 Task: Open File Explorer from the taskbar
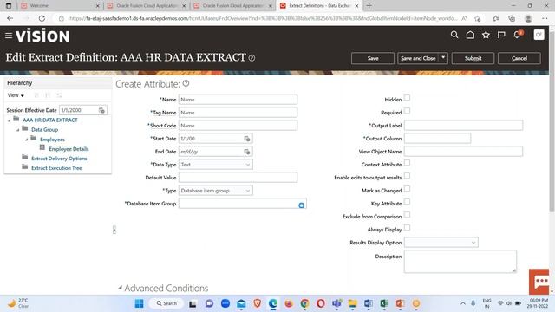point(353,303)
